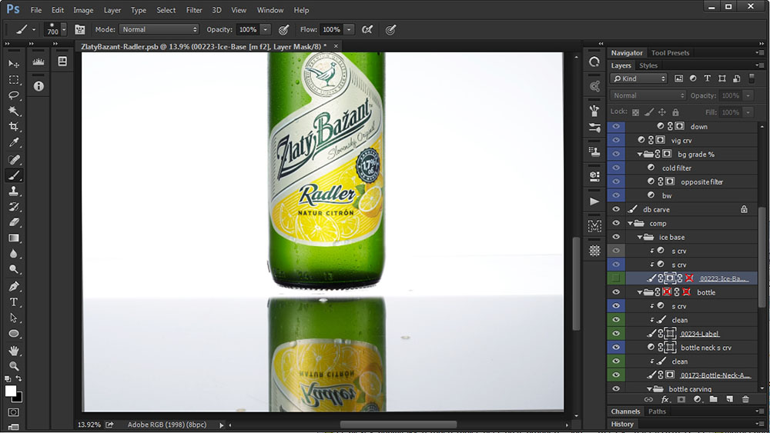770x433 pixels.
Task: Select the Dodge tool
Action: (x=14, y=269)
